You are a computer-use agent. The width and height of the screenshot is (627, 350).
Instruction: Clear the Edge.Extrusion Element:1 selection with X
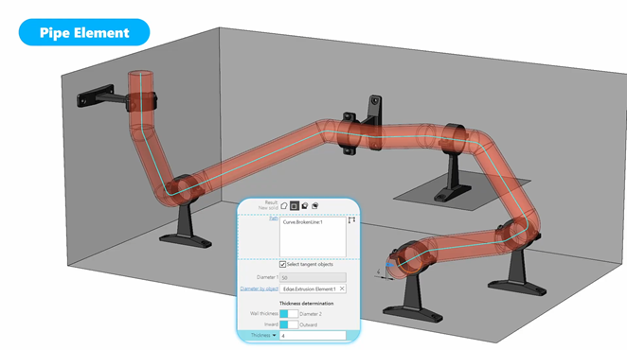tap(342, 289)
